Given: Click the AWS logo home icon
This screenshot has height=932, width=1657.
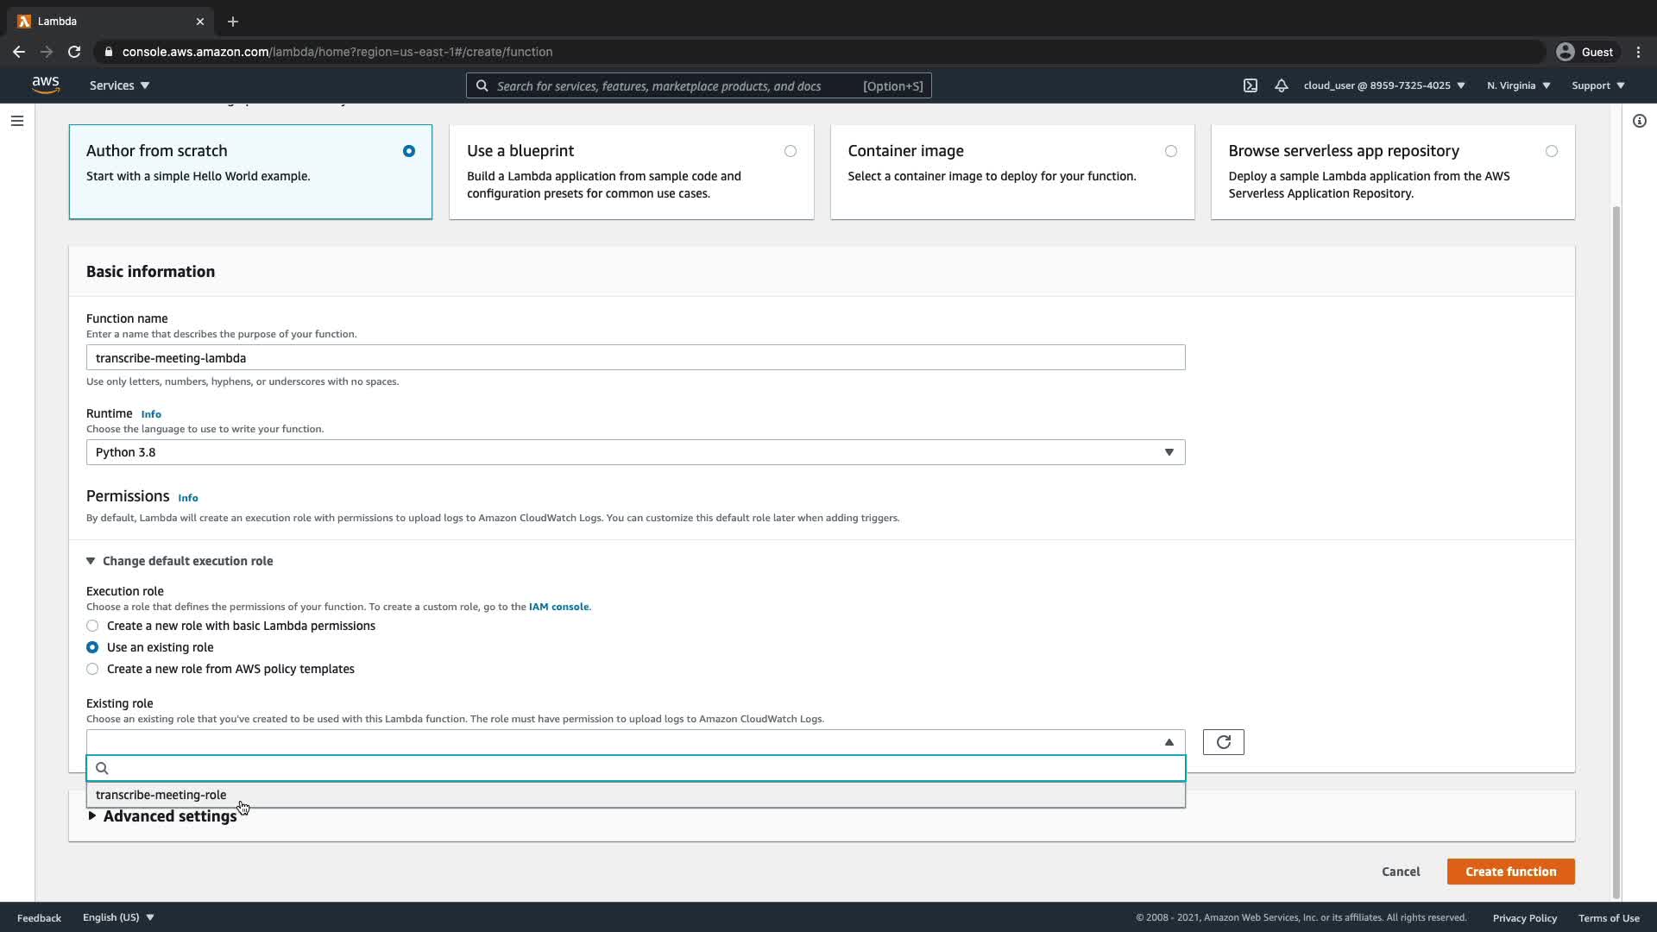Looking at the screenshot, I should click(46, 85).
